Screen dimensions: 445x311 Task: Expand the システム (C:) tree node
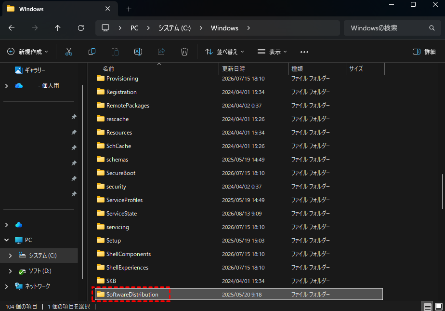(10, 256)
